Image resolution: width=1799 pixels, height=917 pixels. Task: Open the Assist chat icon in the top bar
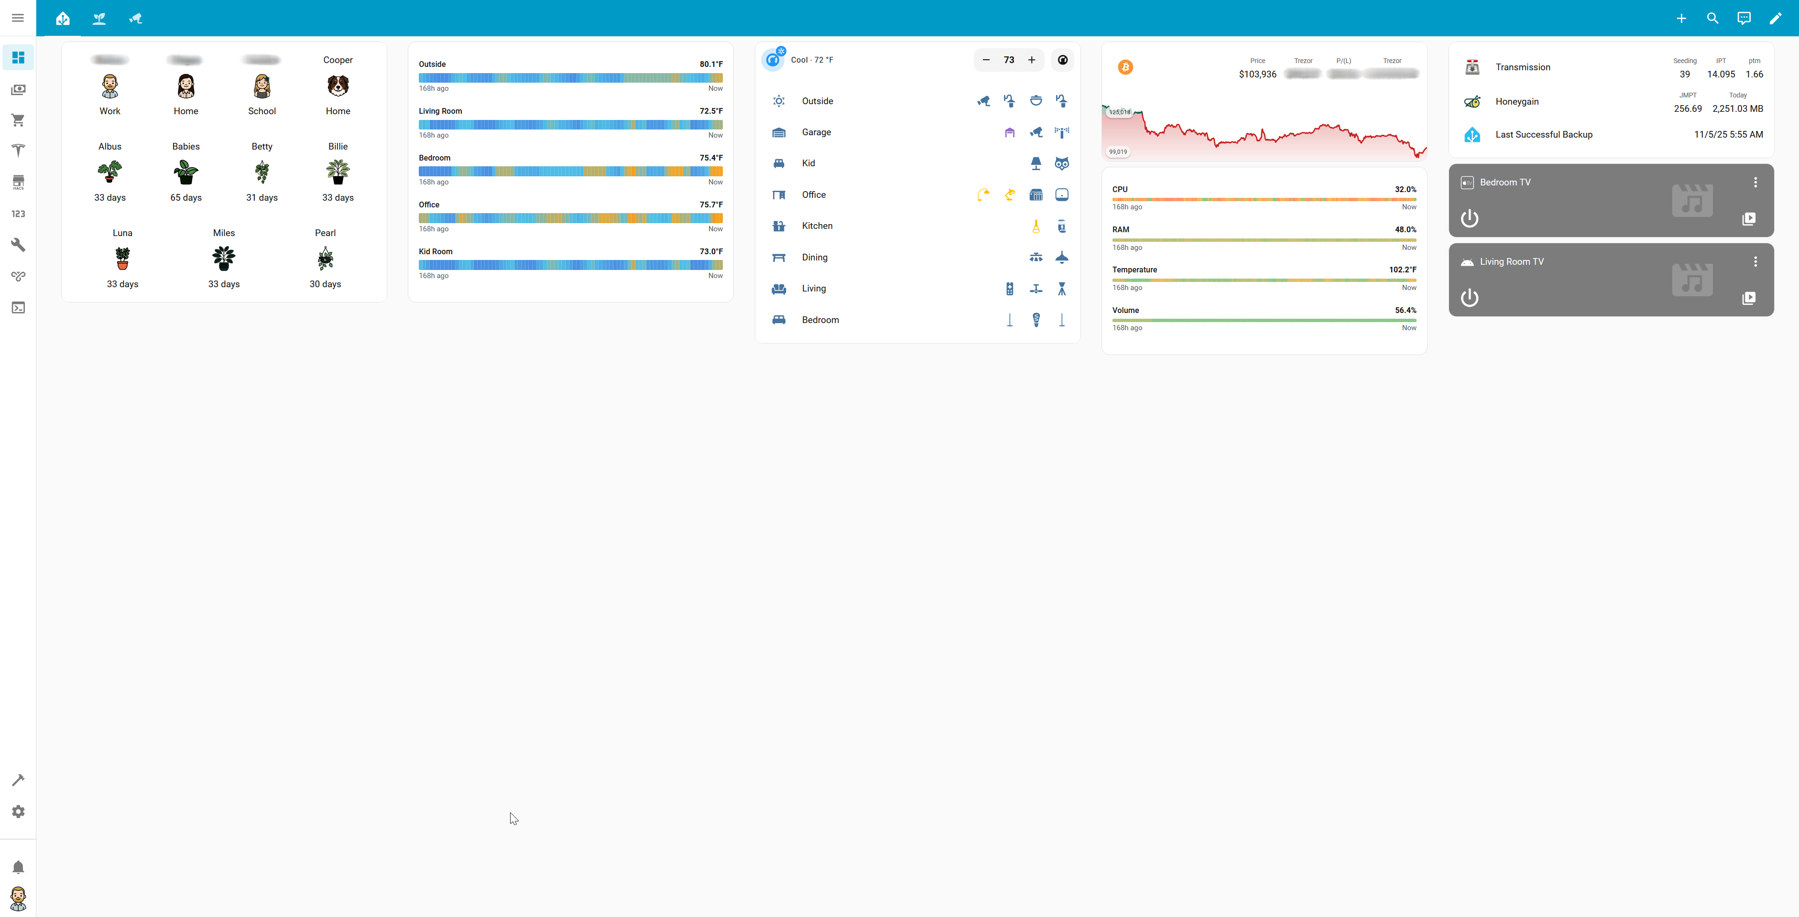(1744, 18)
